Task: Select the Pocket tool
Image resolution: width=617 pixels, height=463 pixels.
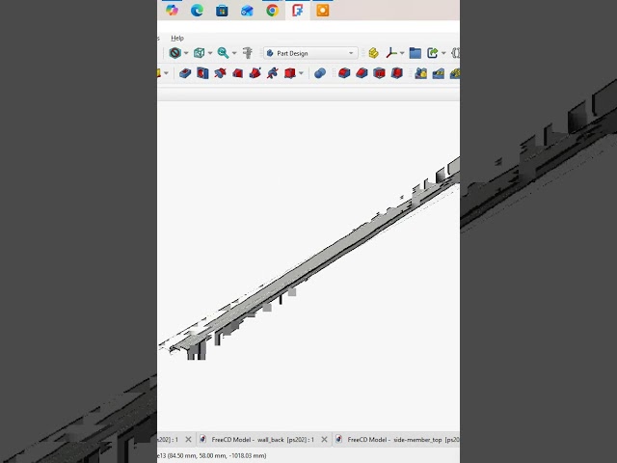Action: (185, 73)
